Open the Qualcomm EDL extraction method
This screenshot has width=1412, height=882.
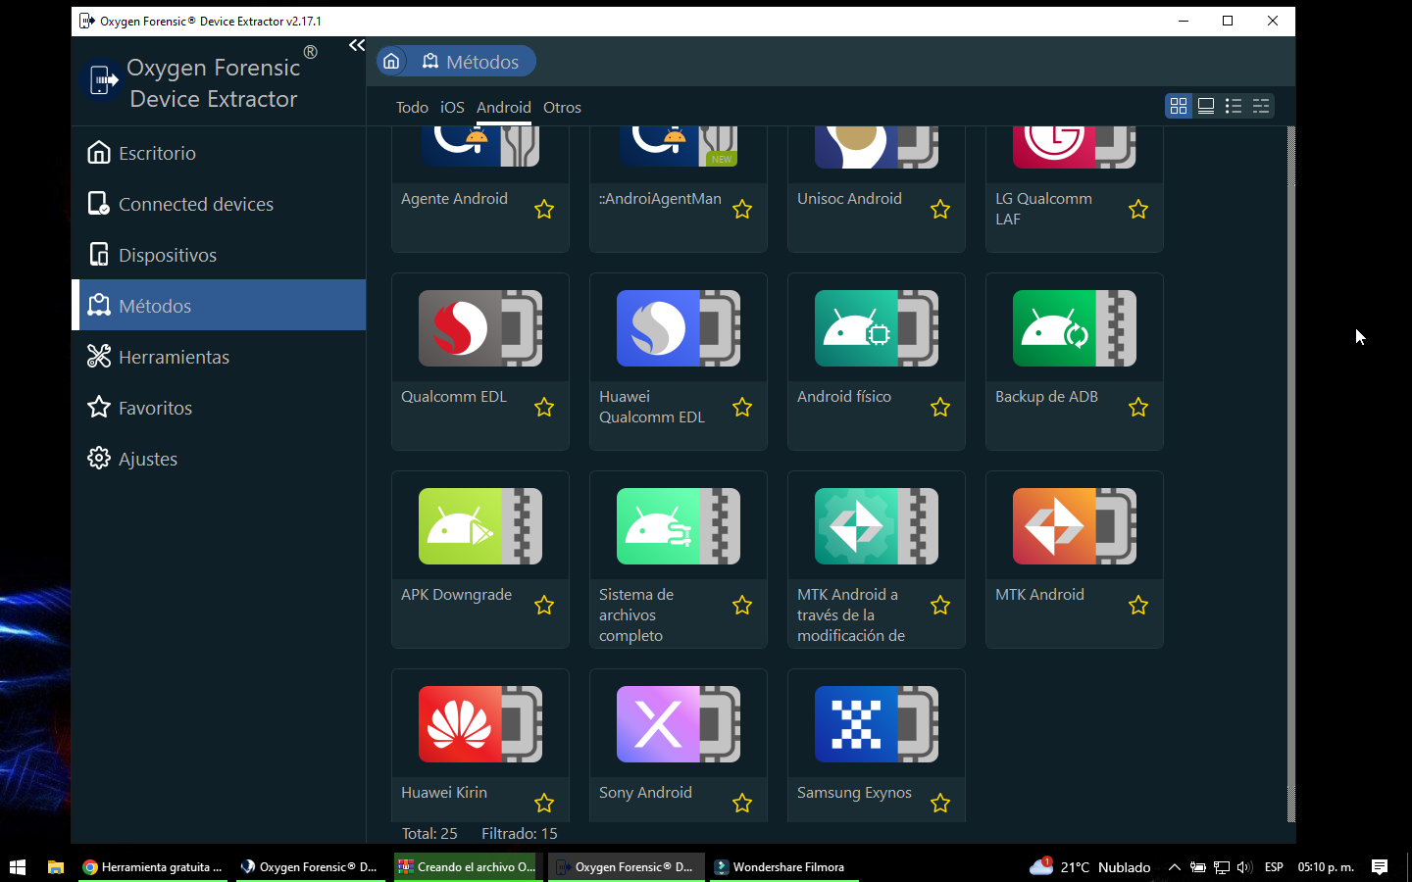tap(479, 329)
